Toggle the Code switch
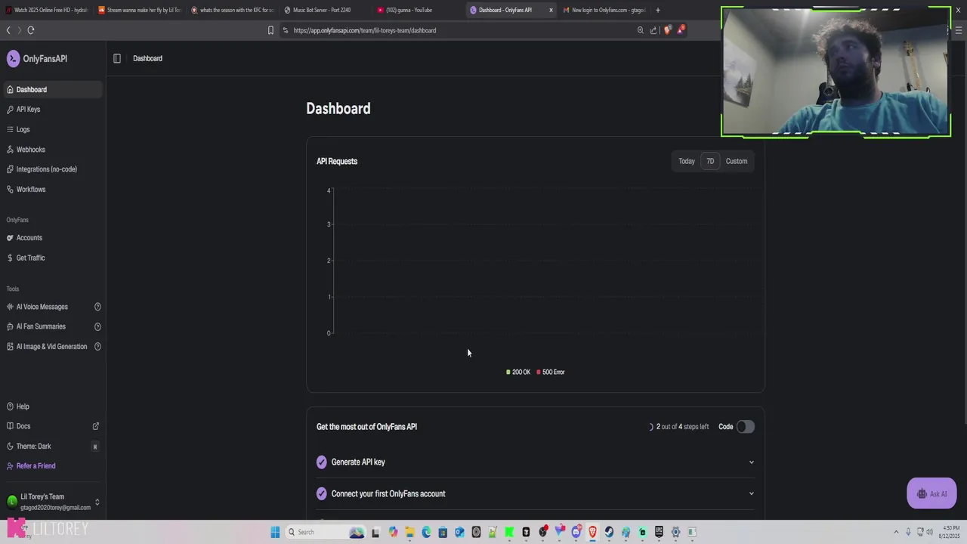The width and height of the screenshot is (967, 544). tap(746, 427)
